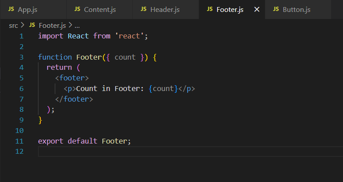Image resolution: width=343 pixels, height=182 pixels.
Task: Click the 'export' keyword on line 11
Action: pyautogui.click(x=51, y=141)
